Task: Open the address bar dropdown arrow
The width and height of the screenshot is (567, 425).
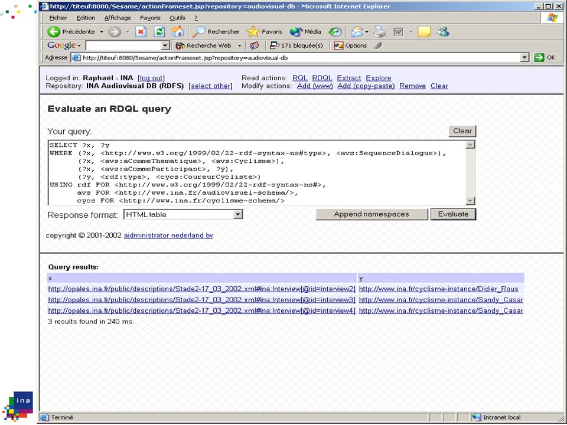Action: tap(524, 57)
